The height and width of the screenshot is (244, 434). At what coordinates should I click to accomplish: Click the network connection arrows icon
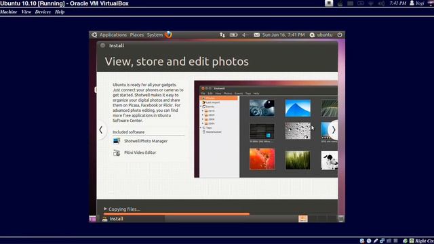click(222, 35)
